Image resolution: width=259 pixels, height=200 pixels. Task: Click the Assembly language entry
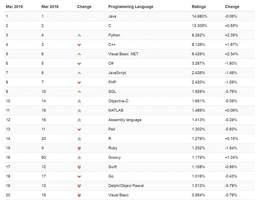coord(125,120)
